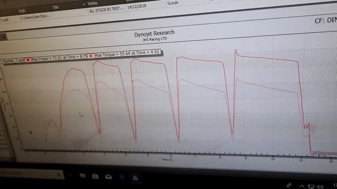This screenshot has height=189, width=337.
Task: Select 'Max Power = 72.21 at Time = 8.79' legend text
Action: coord(60,58)
